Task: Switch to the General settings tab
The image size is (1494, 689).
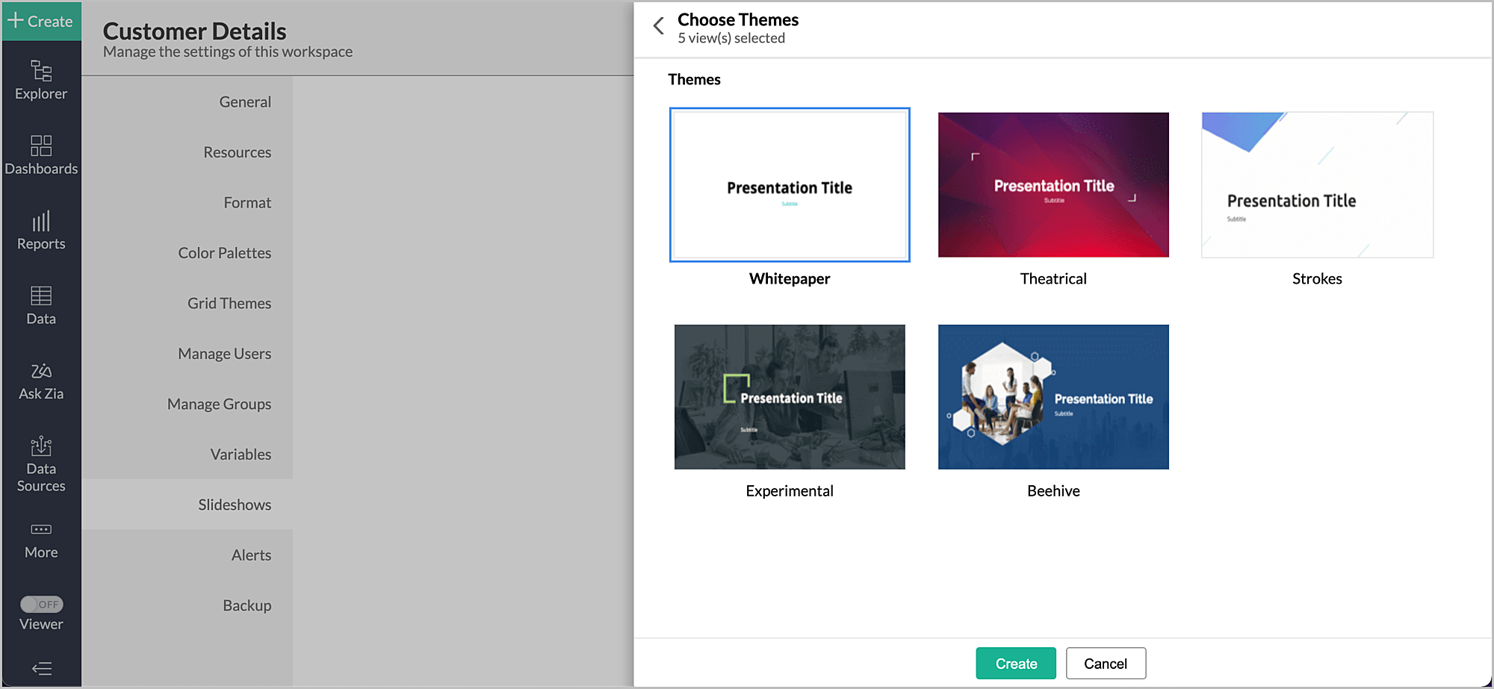Action: point(245,102)
